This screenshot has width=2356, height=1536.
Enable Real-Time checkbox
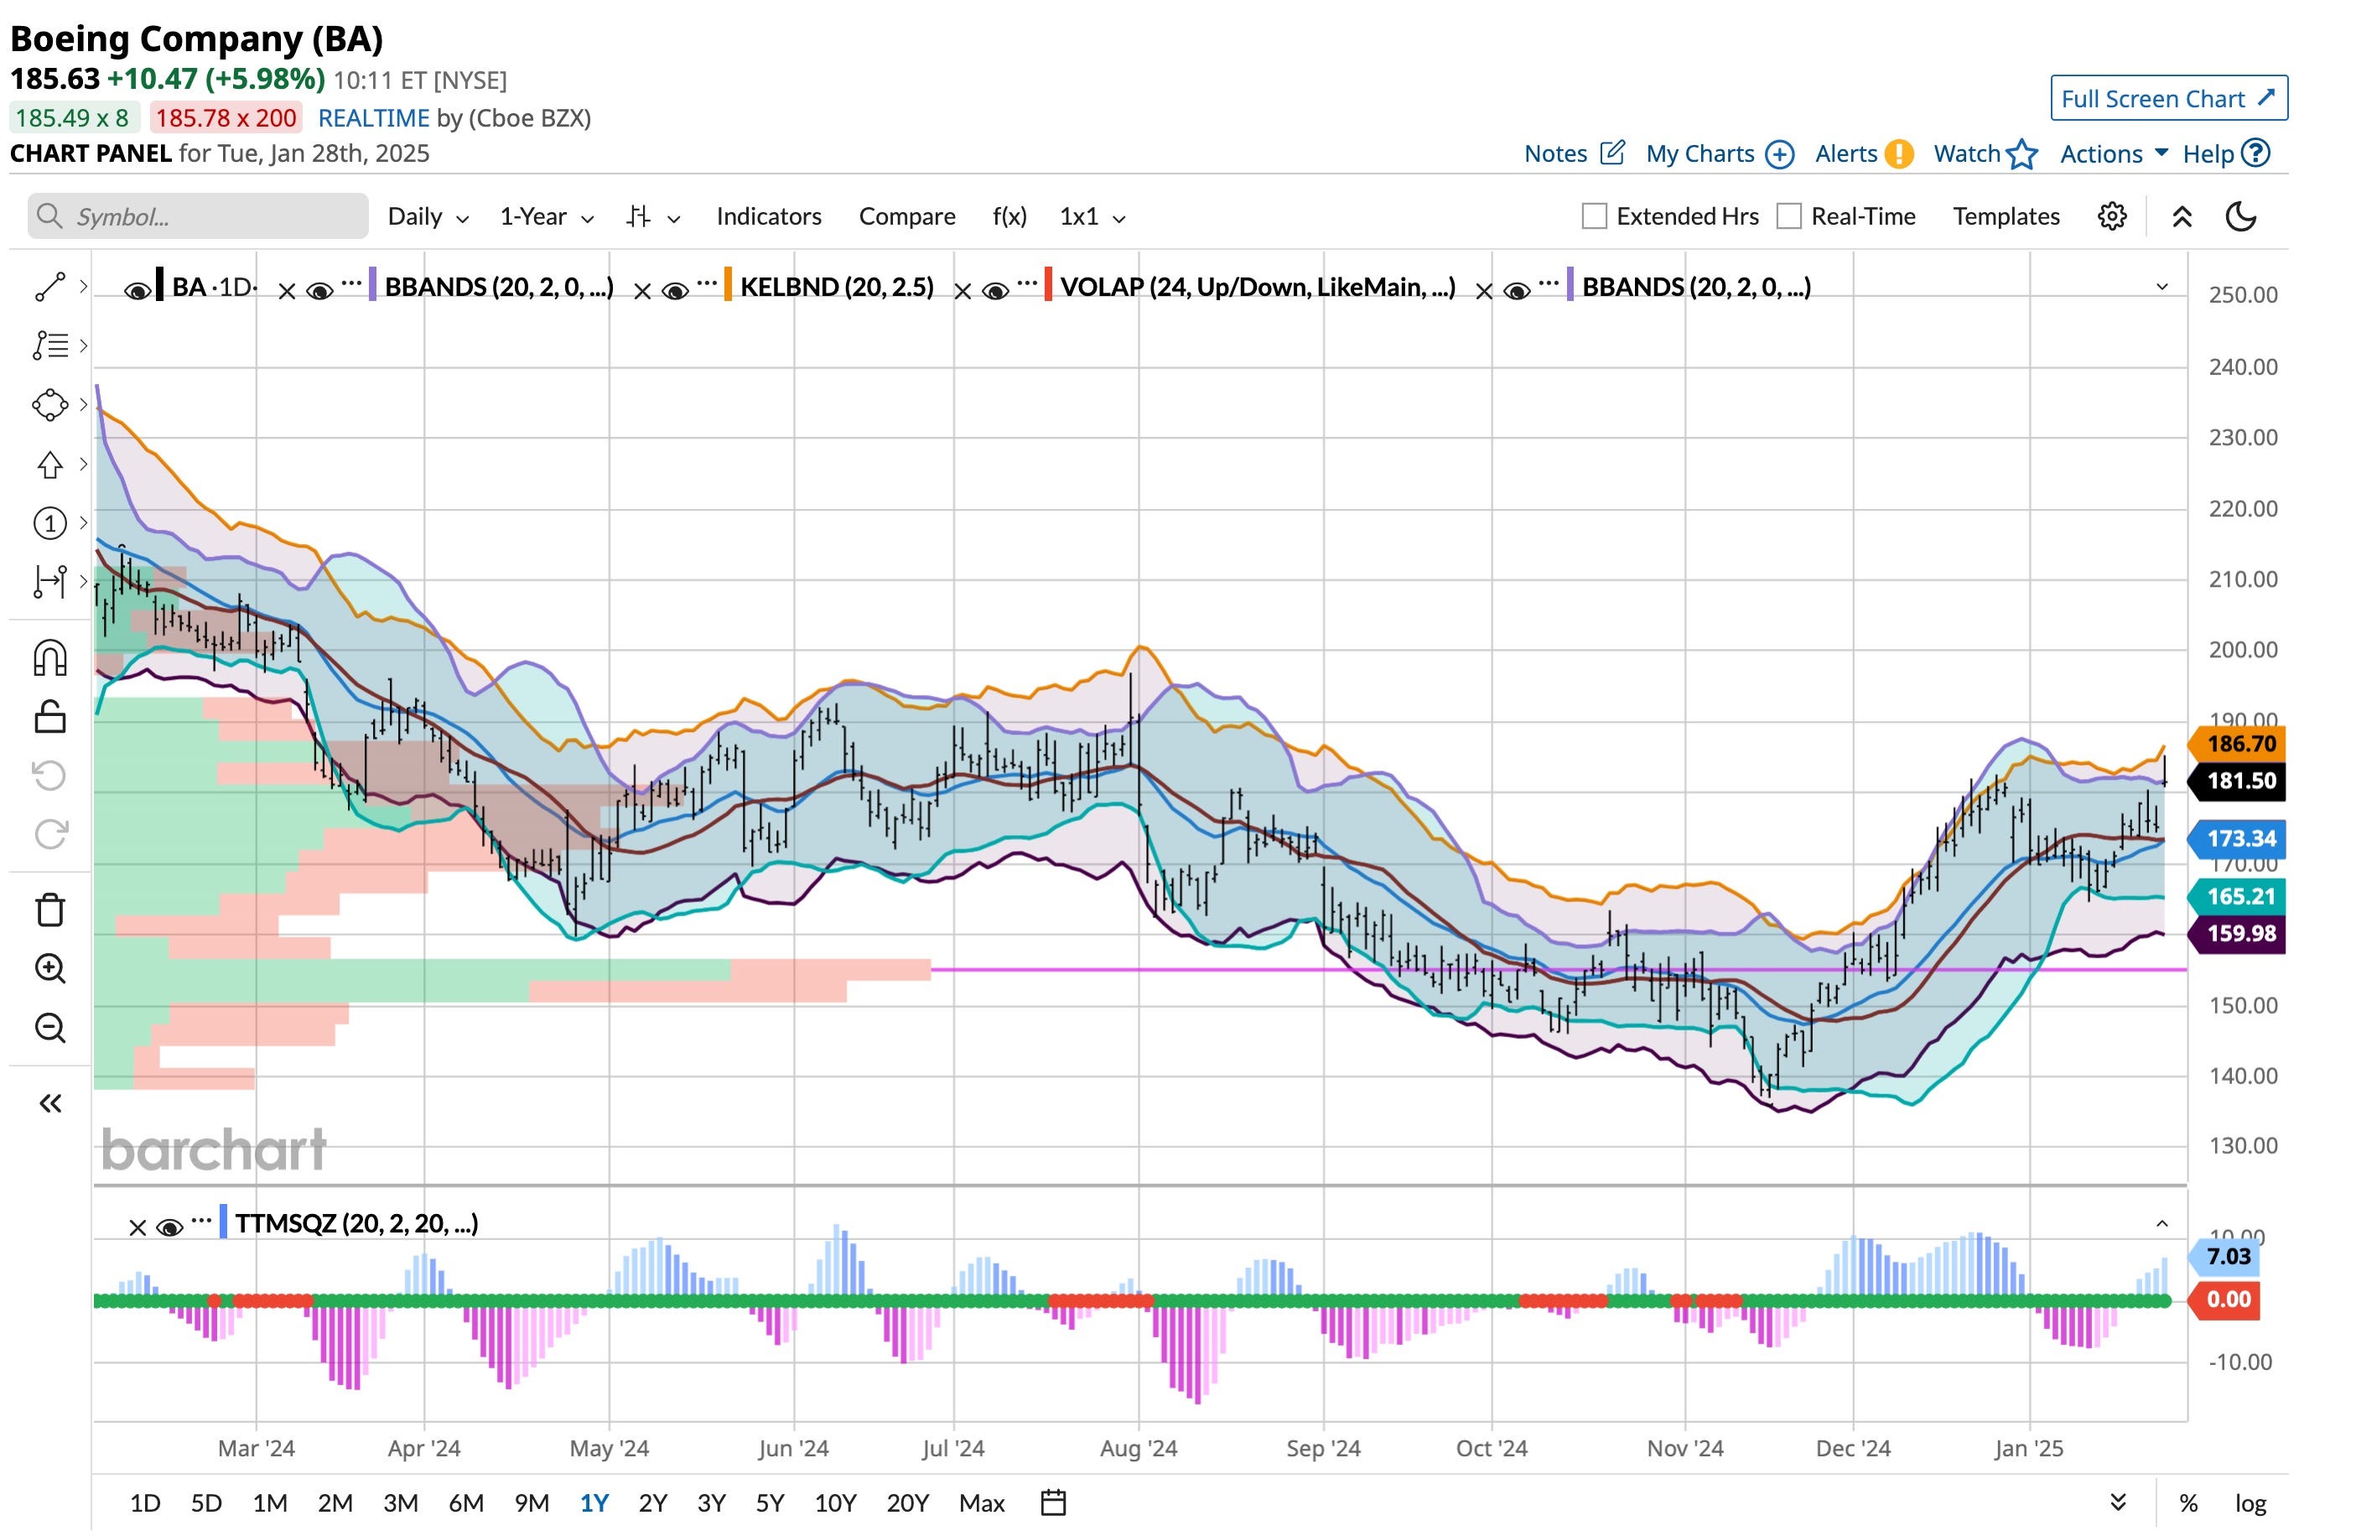(x=1788, y=217)
